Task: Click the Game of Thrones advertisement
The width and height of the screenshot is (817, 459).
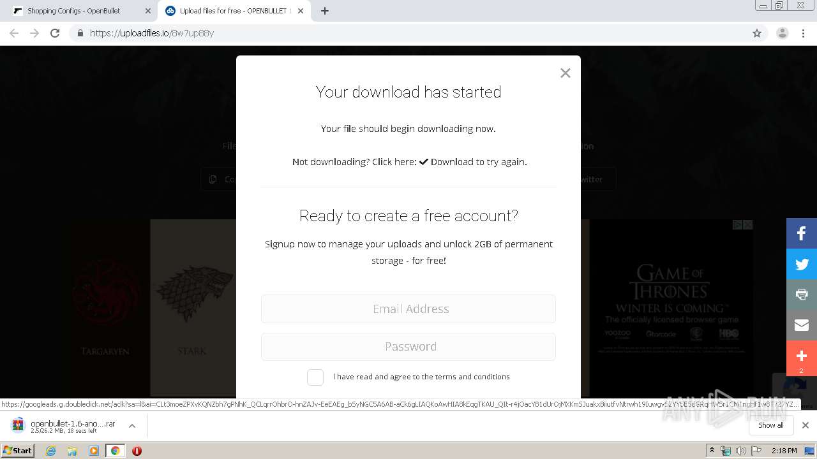Action: 671,308
